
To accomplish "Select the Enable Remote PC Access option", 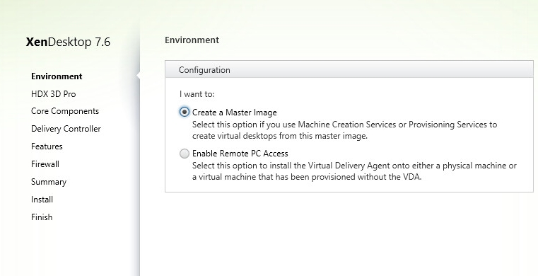I will tap(185, 154).
